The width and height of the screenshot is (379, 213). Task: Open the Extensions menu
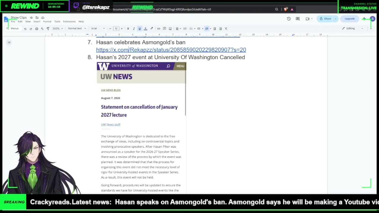(69, 22)
